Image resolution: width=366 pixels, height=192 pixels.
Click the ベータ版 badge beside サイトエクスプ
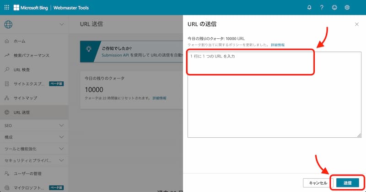tap(56, 84)
